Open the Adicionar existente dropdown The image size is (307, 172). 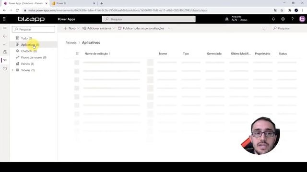coord(99,28)
